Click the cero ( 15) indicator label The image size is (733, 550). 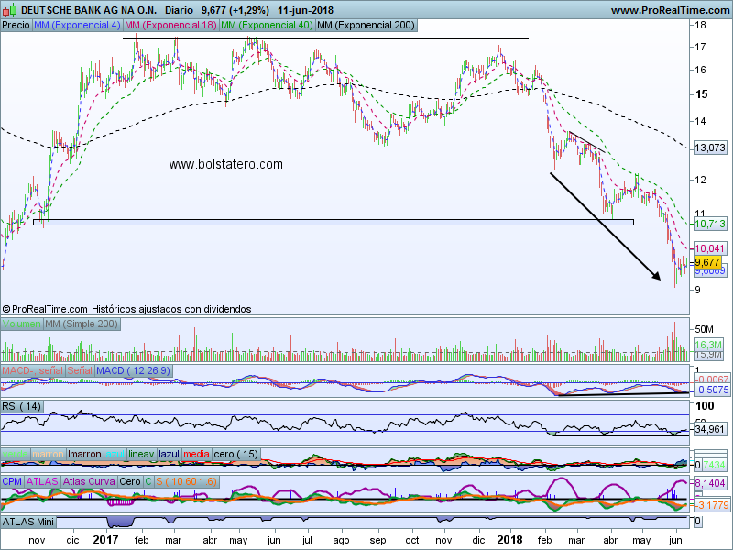(x=237, y=454)
